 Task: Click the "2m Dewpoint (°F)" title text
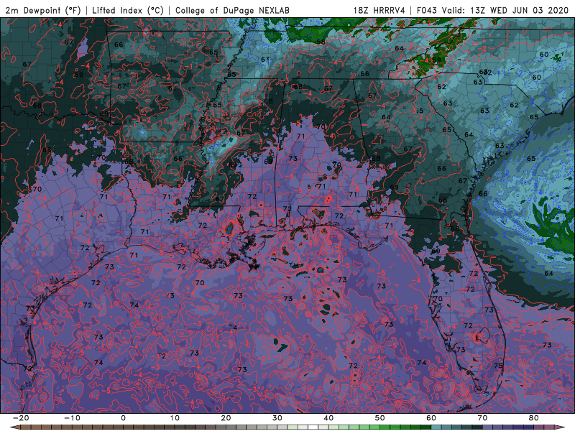[43, 10]
